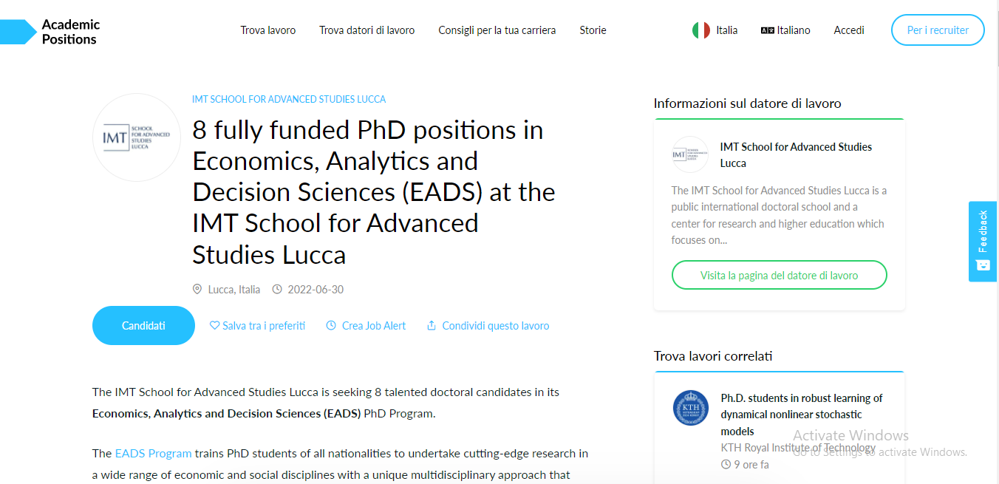999x484 pixels.
Task: Change language via Italiano selector
Action: click(785, 30)
